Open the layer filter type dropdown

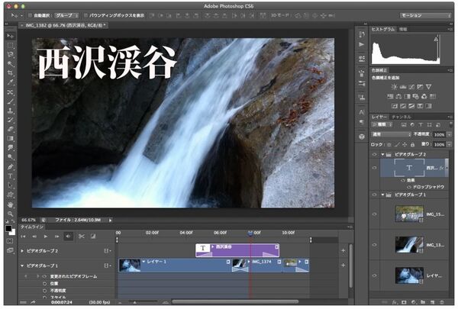(382, 124)
